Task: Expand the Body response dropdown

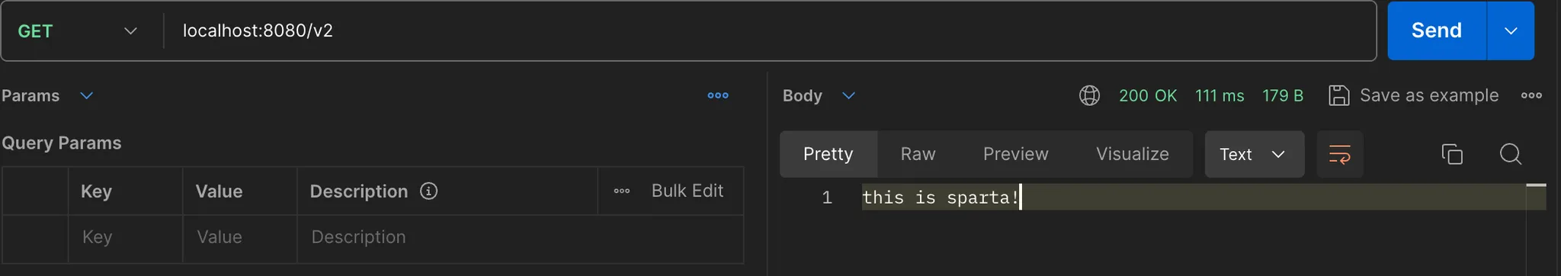Action: 848,95
